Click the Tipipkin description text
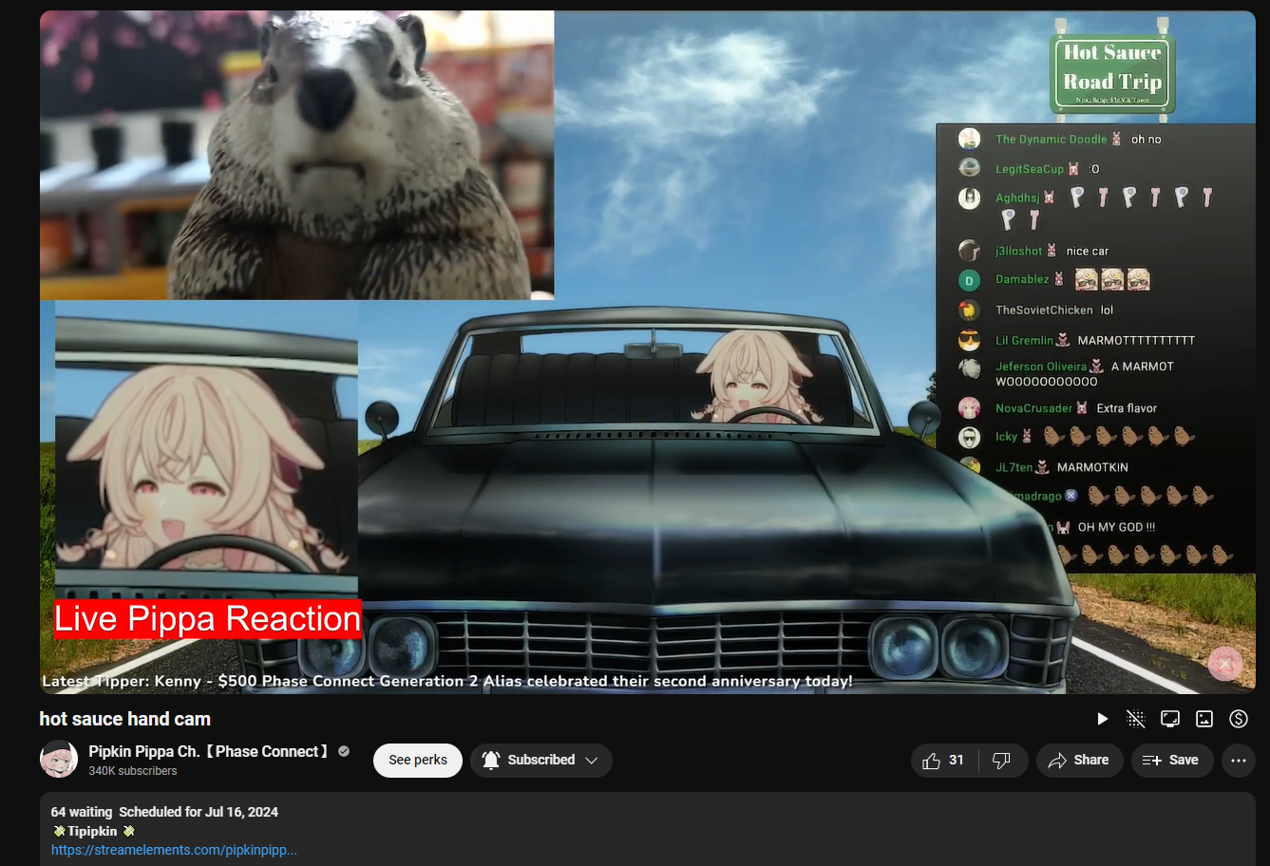The image size is (1270, 866). coord(92,831)
